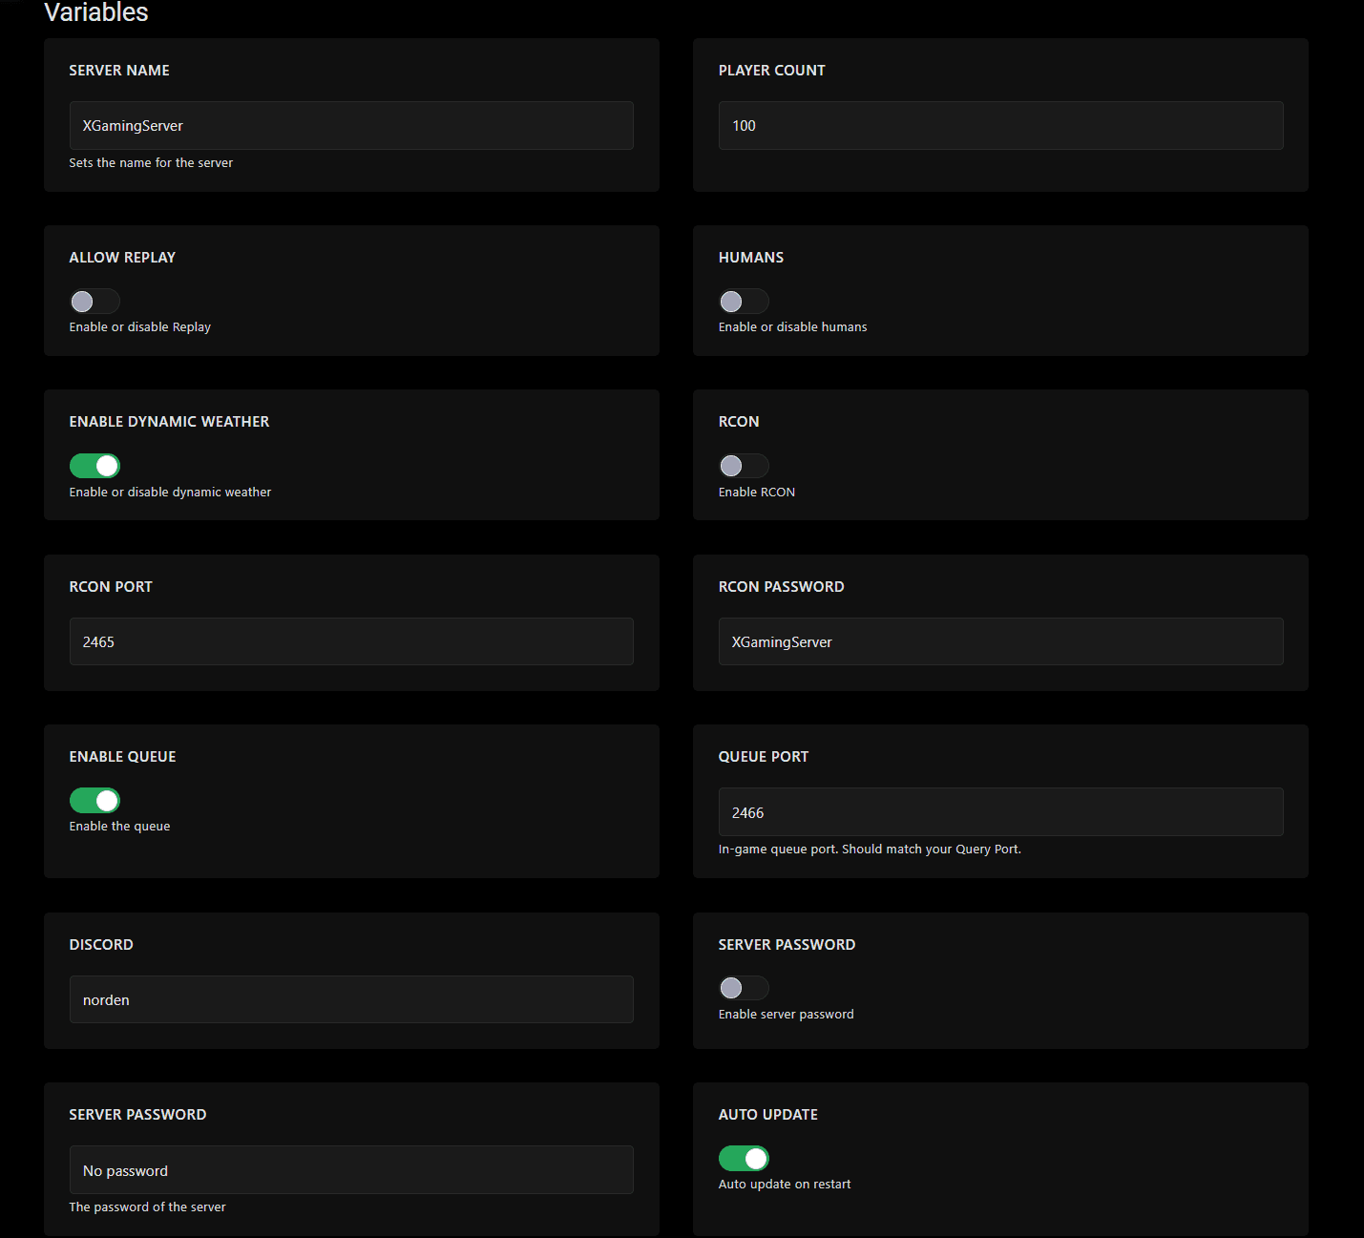Click the field showing No password

[350, 1169]
